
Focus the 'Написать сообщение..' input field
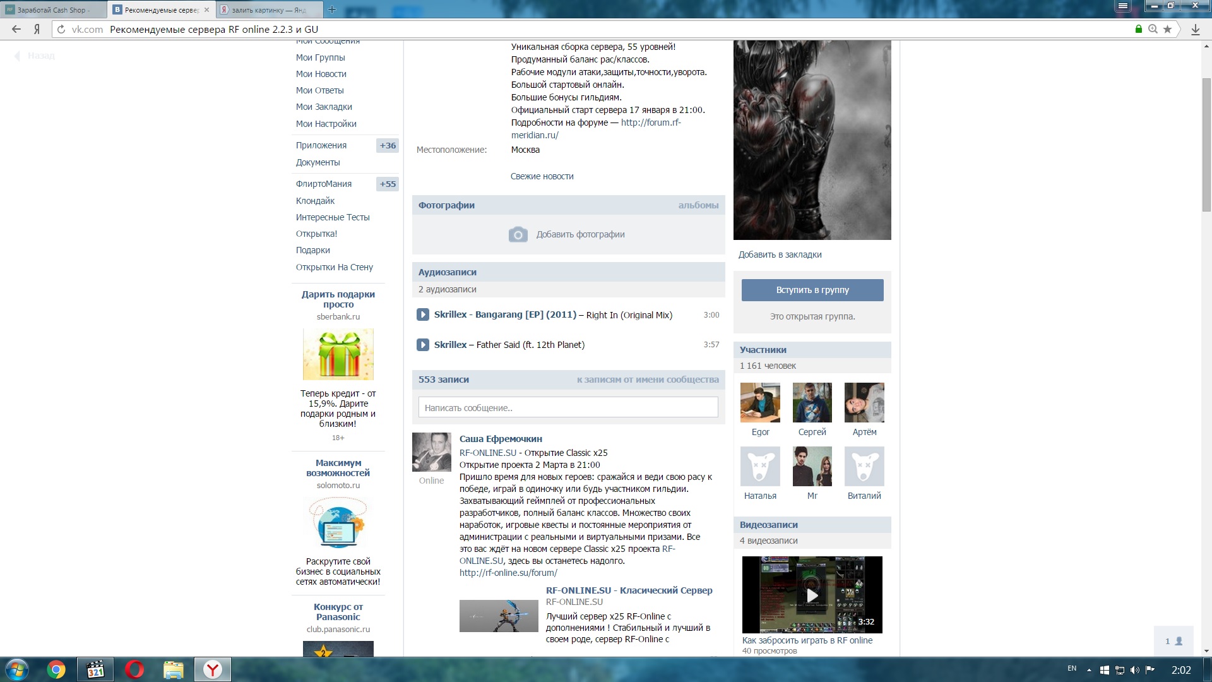tap(568, 407)
